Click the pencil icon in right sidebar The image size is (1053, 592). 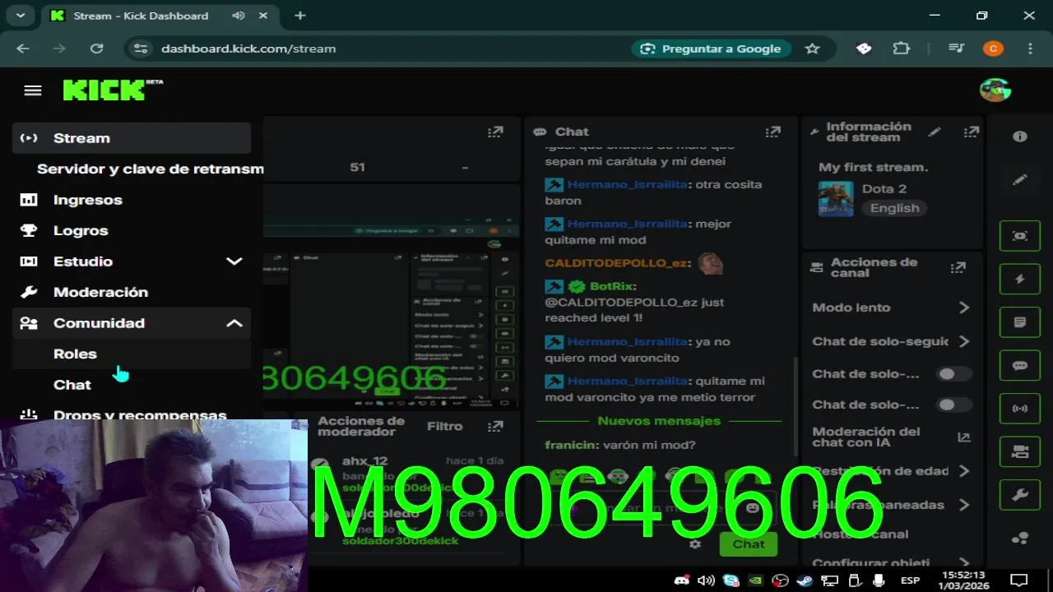point(1020,179)
